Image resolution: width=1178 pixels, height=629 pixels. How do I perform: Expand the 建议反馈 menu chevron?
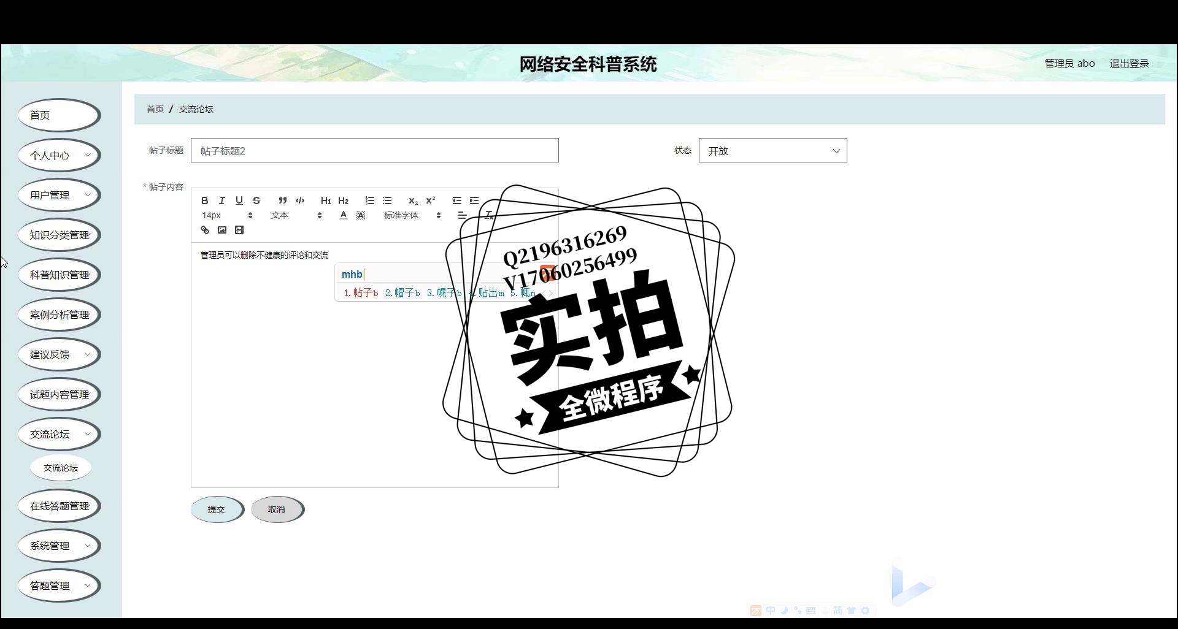pos(88,354)
